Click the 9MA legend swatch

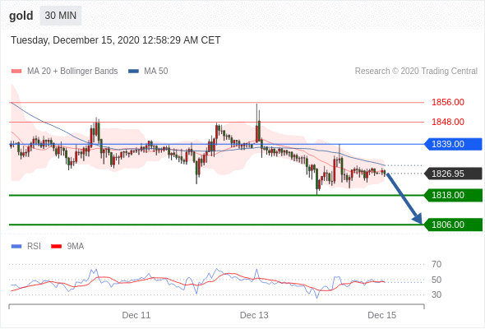pyautogui.click(x=56, y=247)
